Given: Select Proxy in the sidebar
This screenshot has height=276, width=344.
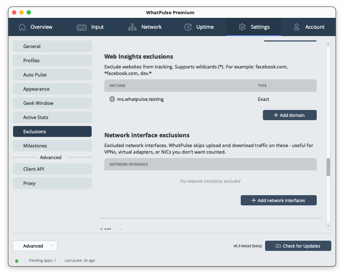Looking at the screenshot, I should pyautogui.click(x=52, y=183).
